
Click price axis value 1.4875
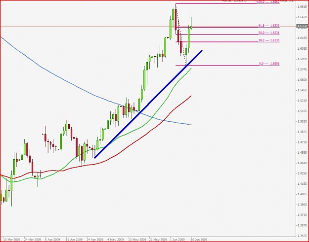point(302,132)
